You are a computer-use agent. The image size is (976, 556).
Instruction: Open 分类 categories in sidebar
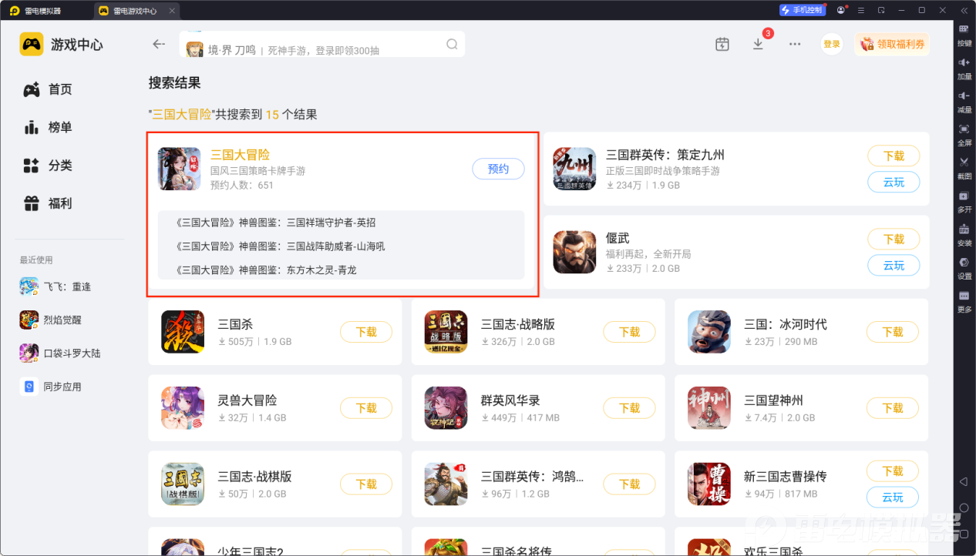click(x=49, y=165)
